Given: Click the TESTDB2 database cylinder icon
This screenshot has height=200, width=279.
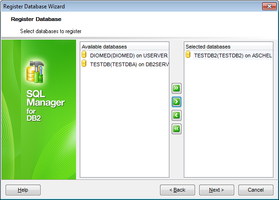Looking at the screenshot, I should 188,55.
